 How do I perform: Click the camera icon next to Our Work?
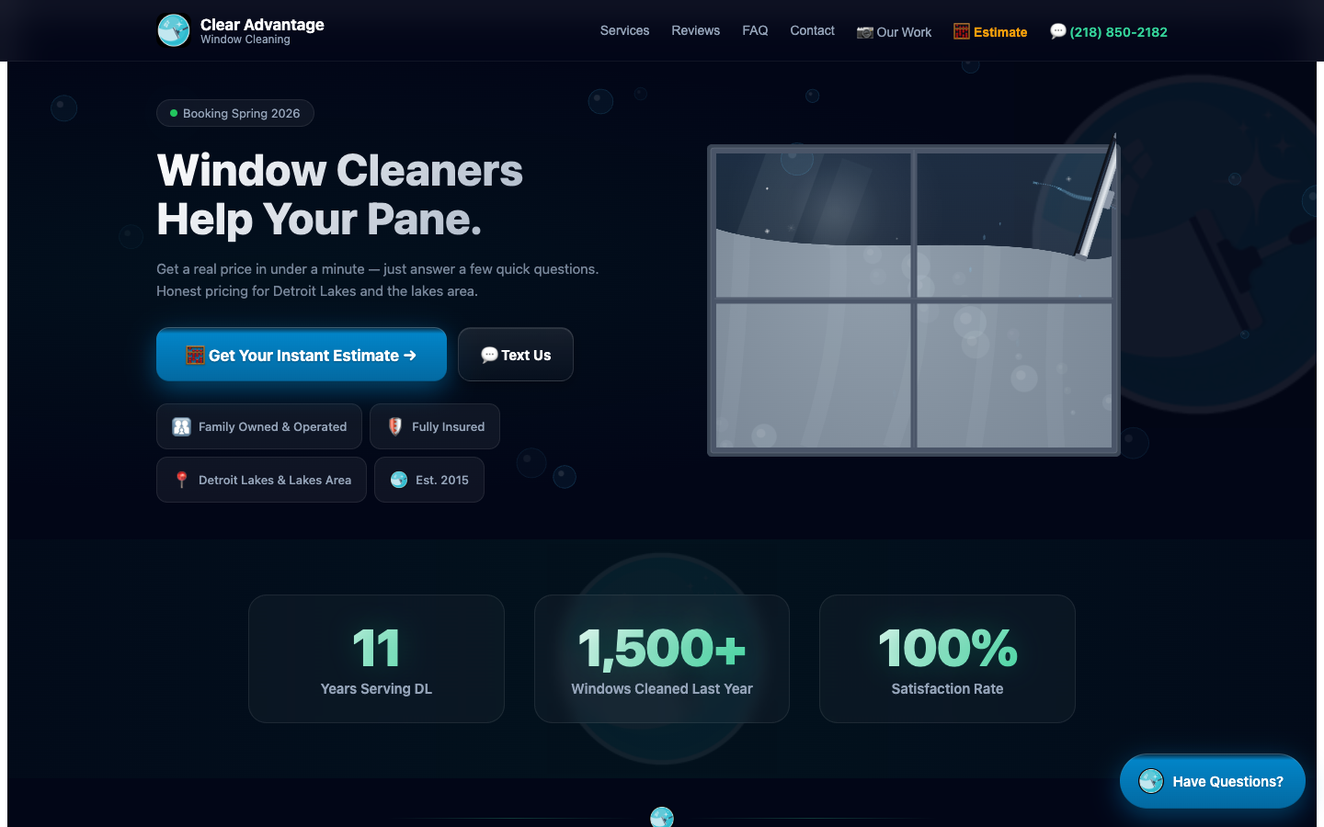(864, 31)
